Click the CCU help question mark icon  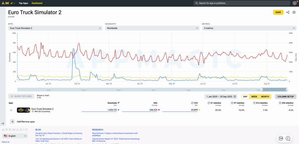click(x=192, y=103)
